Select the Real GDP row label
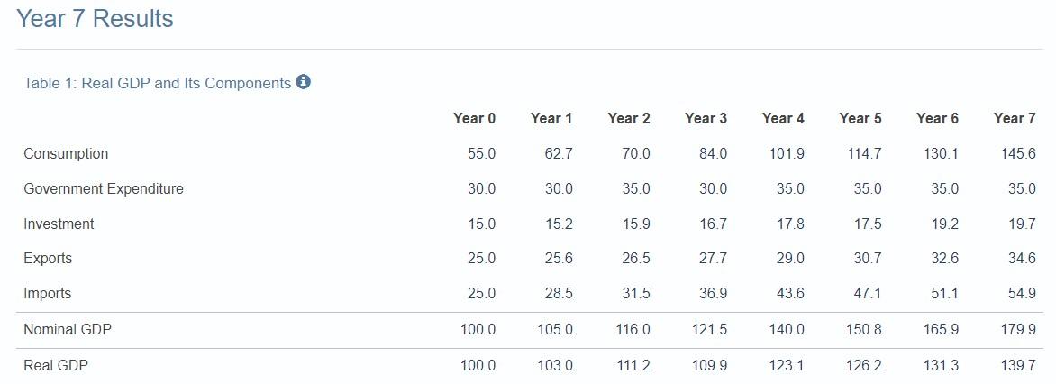The width and height of the screenshot is (1056, 384). coord(56,366)
